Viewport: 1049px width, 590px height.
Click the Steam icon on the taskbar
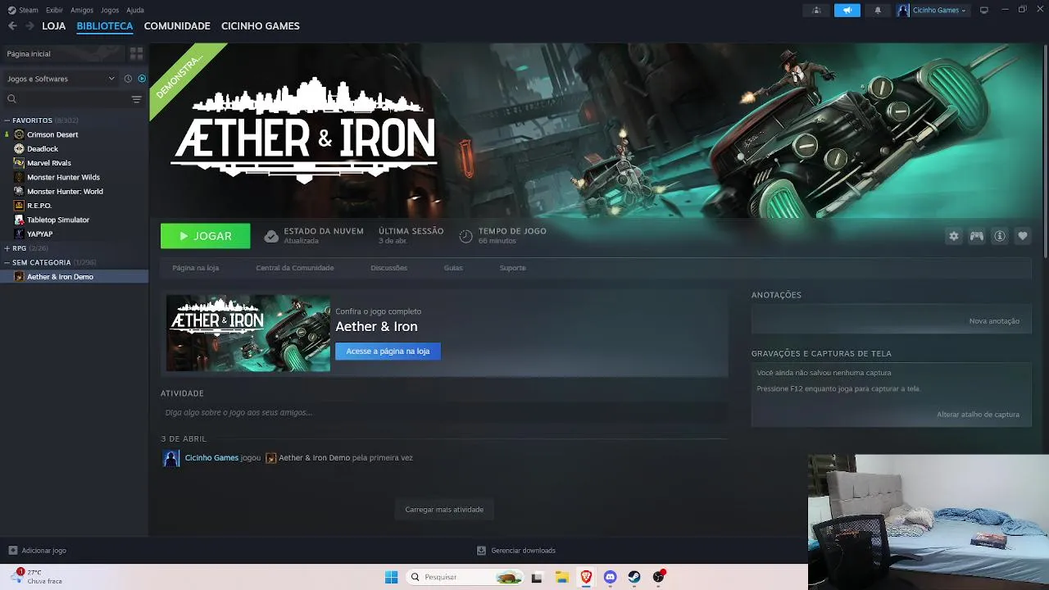[634, 577]
